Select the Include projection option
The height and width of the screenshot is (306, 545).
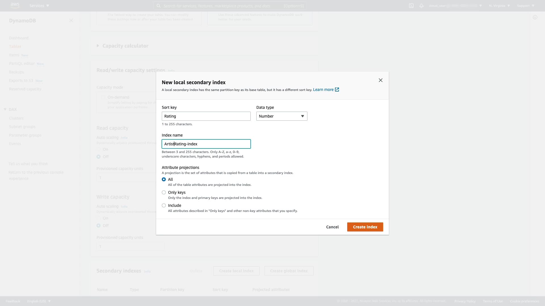click(164, 205)
